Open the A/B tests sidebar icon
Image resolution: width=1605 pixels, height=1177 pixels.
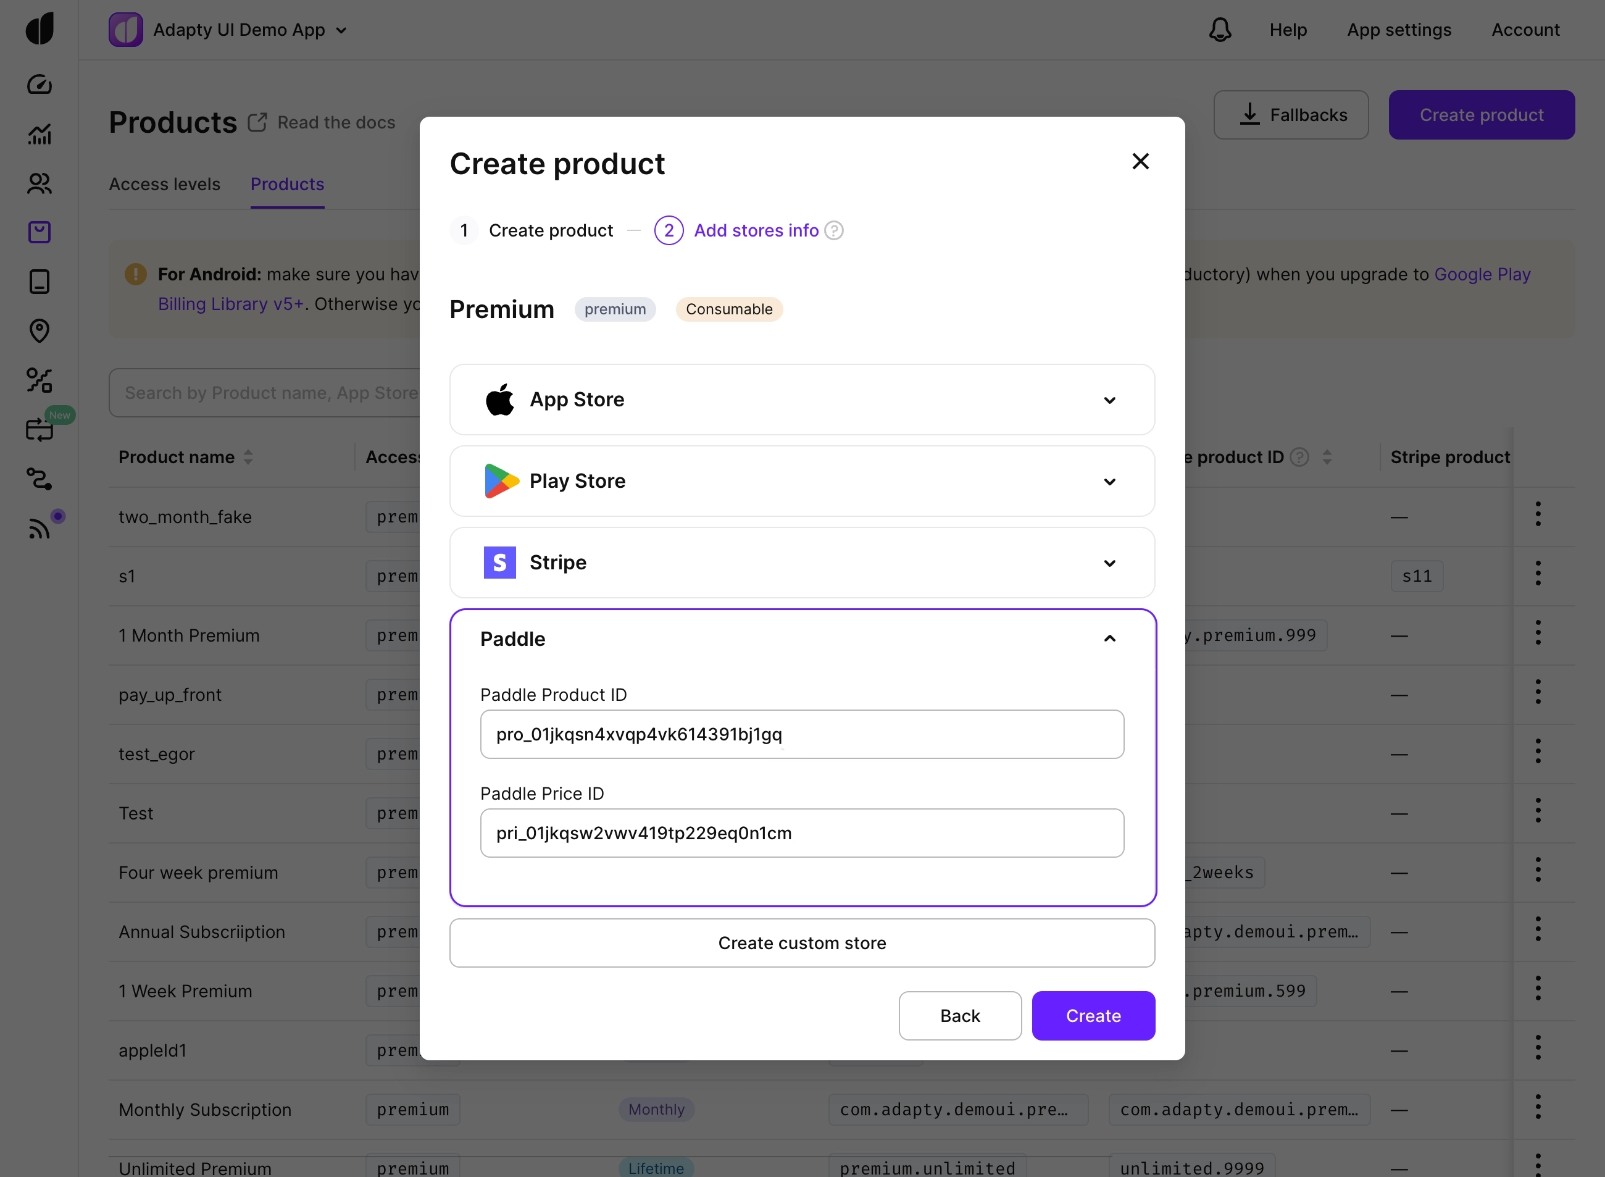(40, 379)
